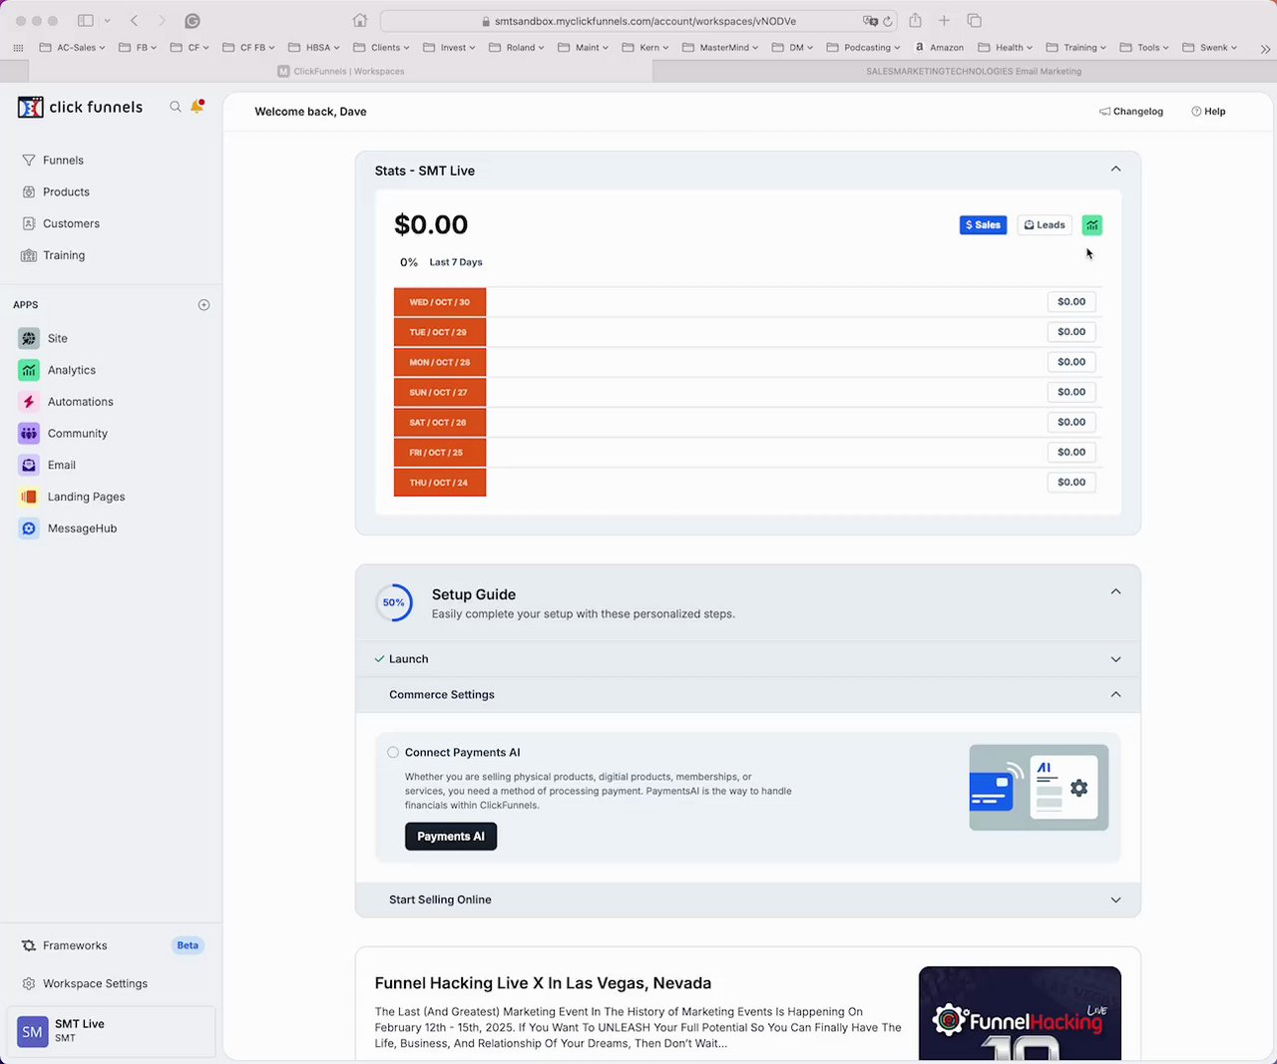
Task: Toggle the Safari sidebar button
Action: coord(86,20)
